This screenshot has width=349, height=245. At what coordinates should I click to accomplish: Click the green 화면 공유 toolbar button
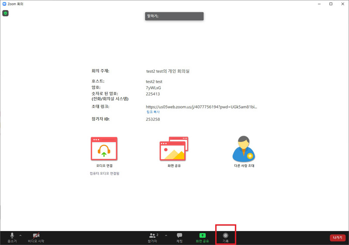202,238
